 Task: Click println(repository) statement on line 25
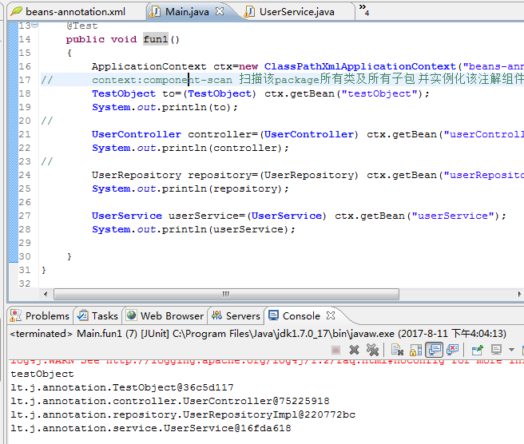click(x=190, y=188)
